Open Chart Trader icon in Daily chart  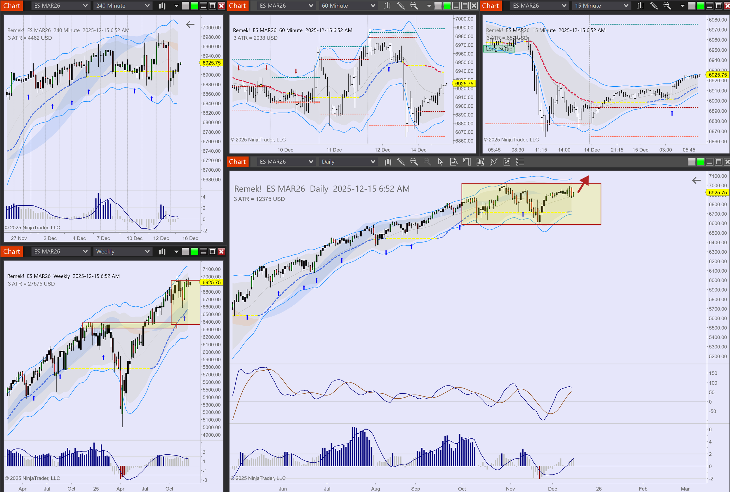(x=467, y=162)
